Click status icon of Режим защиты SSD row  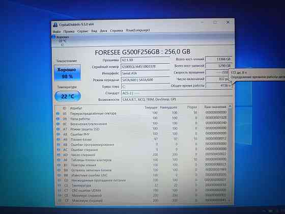(59, 129)
